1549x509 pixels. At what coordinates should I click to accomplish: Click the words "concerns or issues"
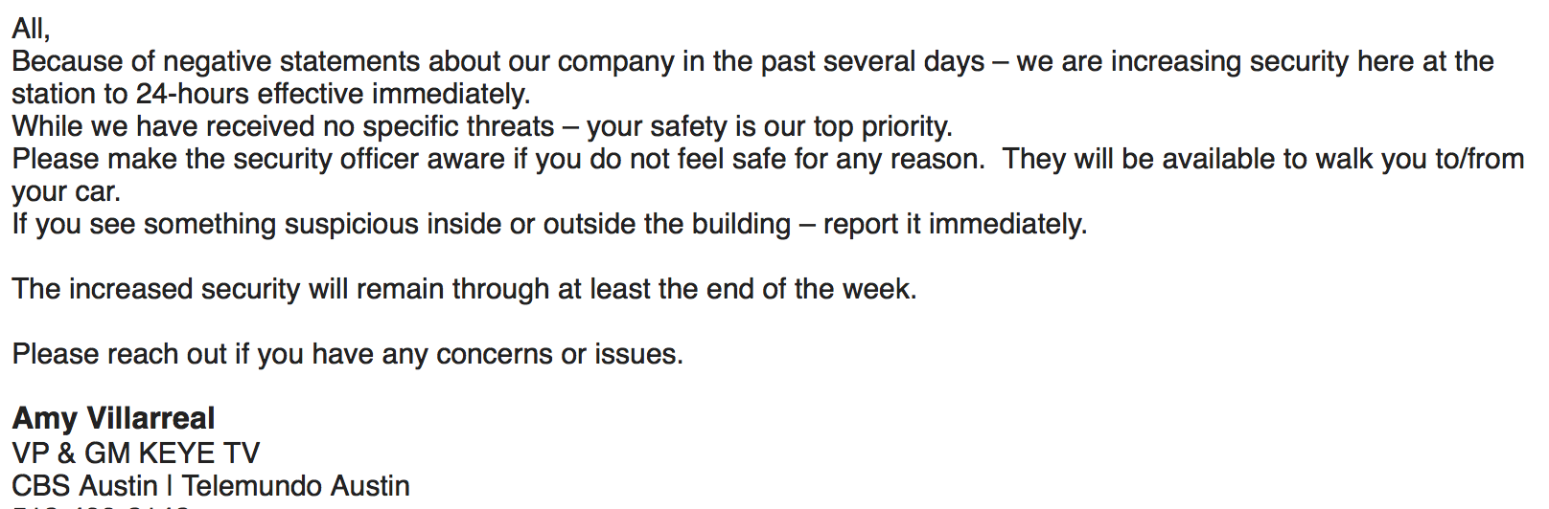click(557, 354)
